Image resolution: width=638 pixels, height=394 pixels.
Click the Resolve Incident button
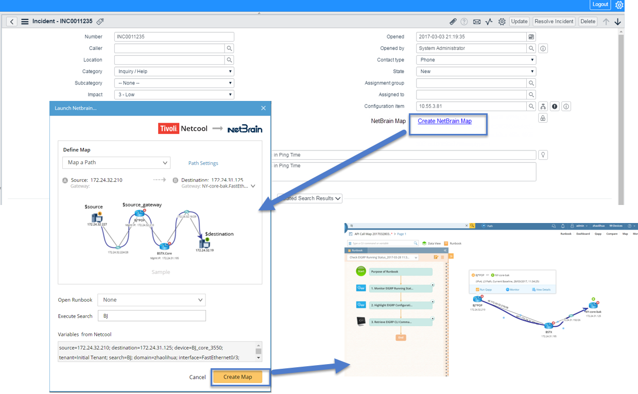pos(554,22)
